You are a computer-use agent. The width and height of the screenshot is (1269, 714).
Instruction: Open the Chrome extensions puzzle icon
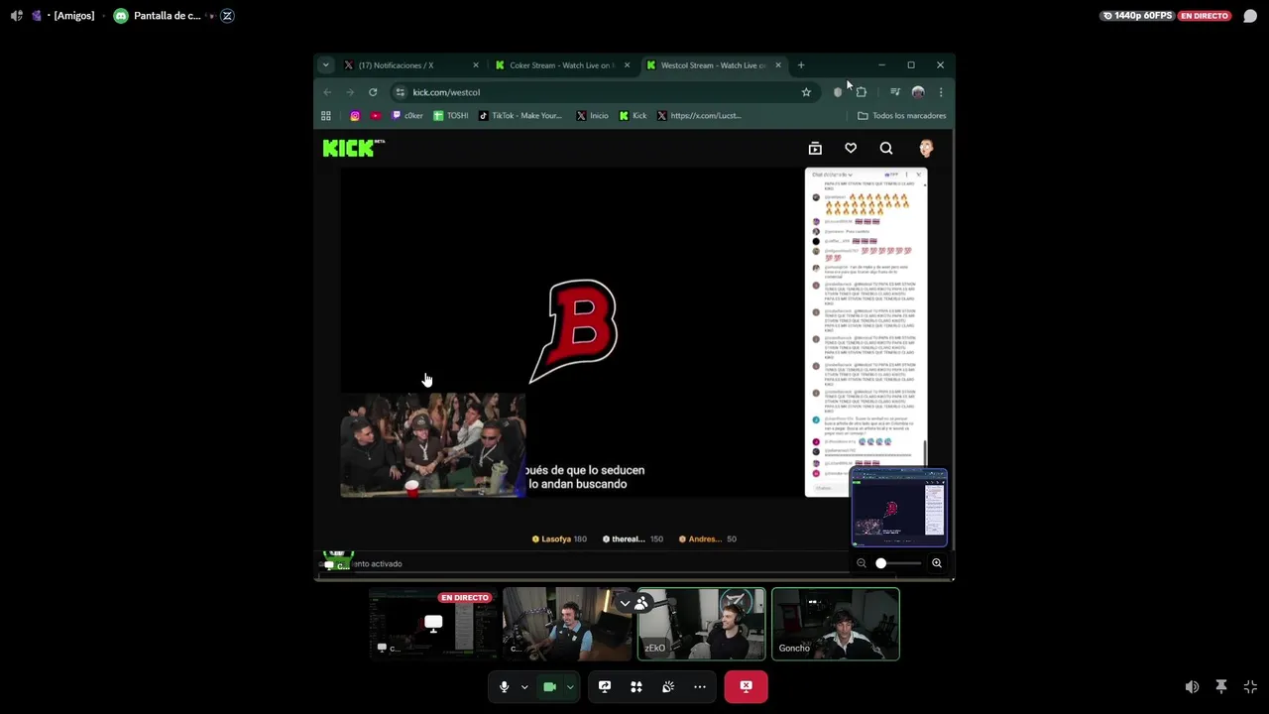[861, 92]
